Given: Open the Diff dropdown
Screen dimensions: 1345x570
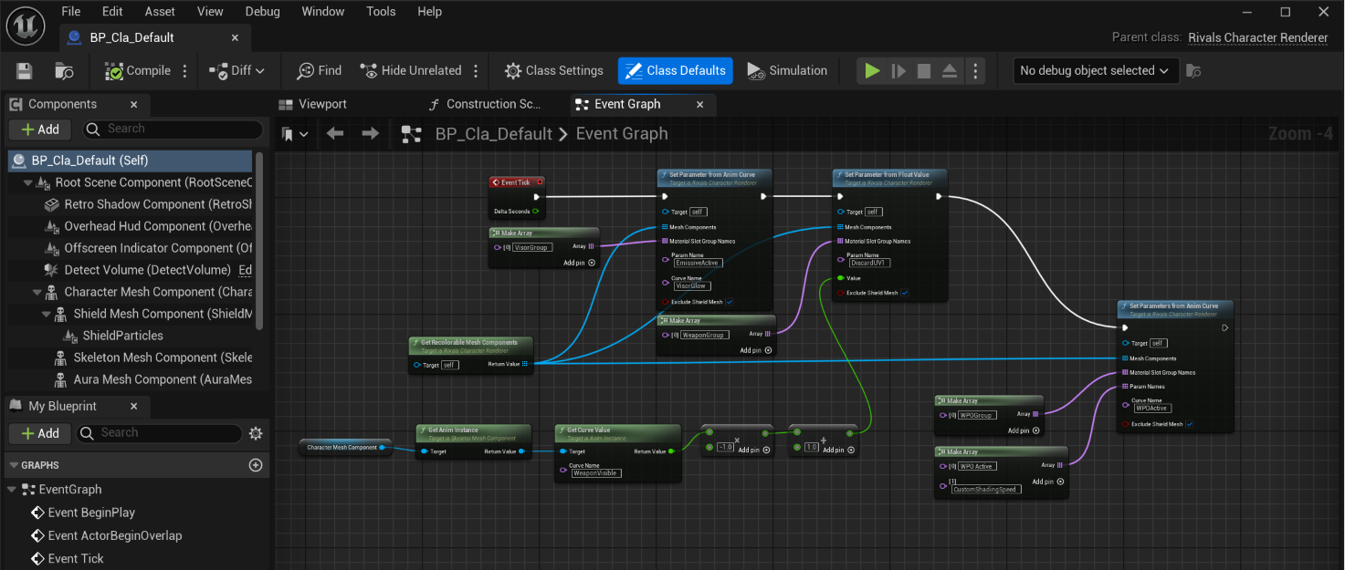Looking at the screenshot, I should 236,70.
